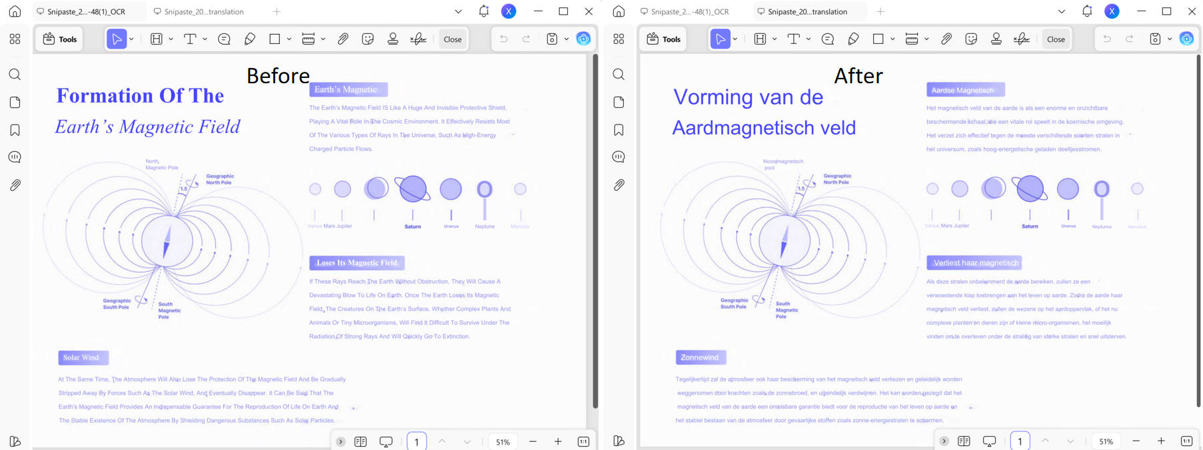The image size is (1203, 450).
Task: Click Close button in left window toolbar
Action: (x=453, y=39)
